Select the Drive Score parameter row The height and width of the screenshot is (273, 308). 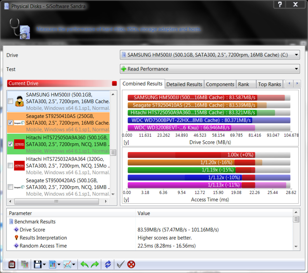[x=150, y=230]
